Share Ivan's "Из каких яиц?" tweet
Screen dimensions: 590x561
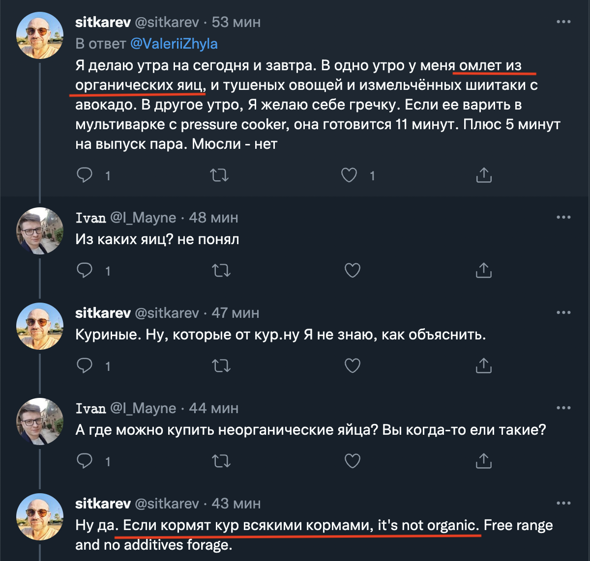[x=484, y=270]
